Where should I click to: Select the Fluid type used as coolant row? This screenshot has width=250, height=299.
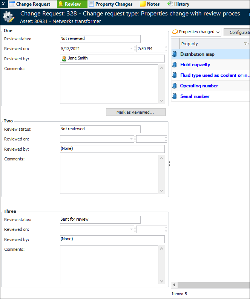tap(213, 75)
